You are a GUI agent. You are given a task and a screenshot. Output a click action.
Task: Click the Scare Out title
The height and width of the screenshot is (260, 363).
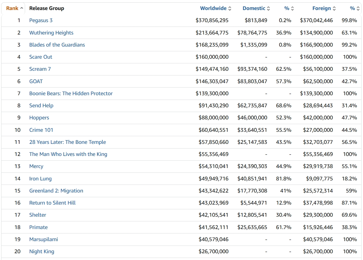(x=40, y=57)
